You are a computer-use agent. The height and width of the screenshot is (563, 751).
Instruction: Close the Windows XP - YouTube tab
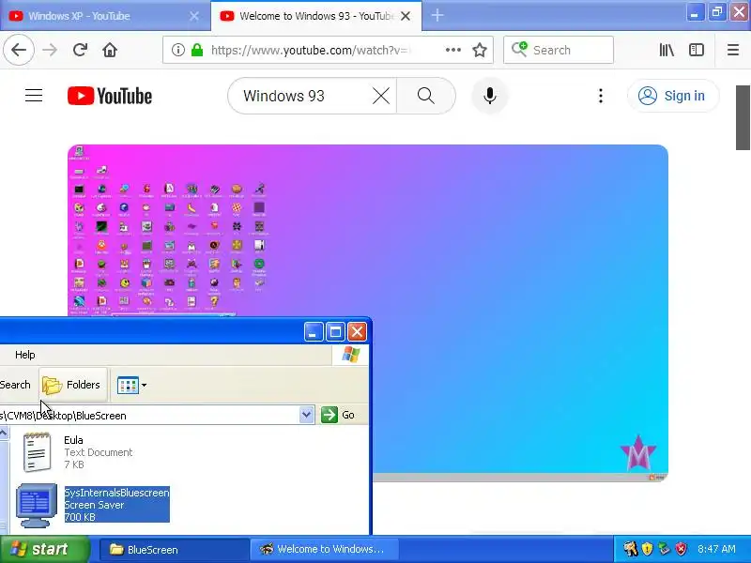coord(194,16)
